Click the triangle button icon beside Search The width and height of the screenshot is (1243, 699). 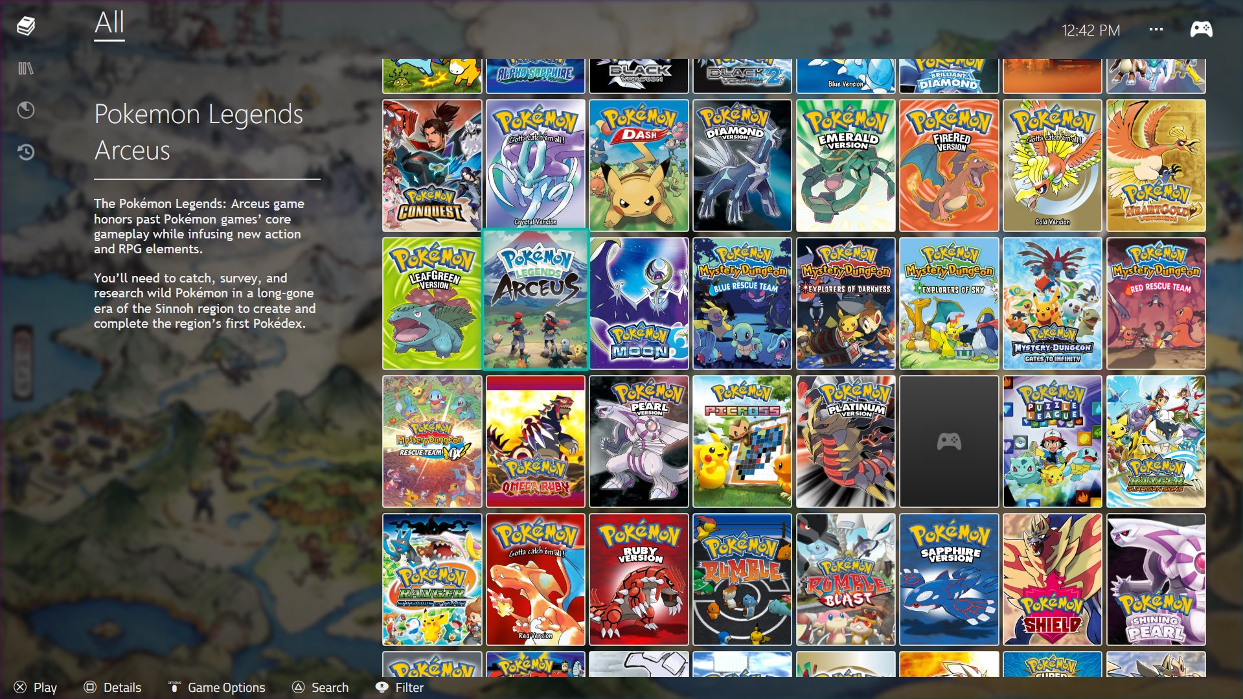tap(298, 687)
